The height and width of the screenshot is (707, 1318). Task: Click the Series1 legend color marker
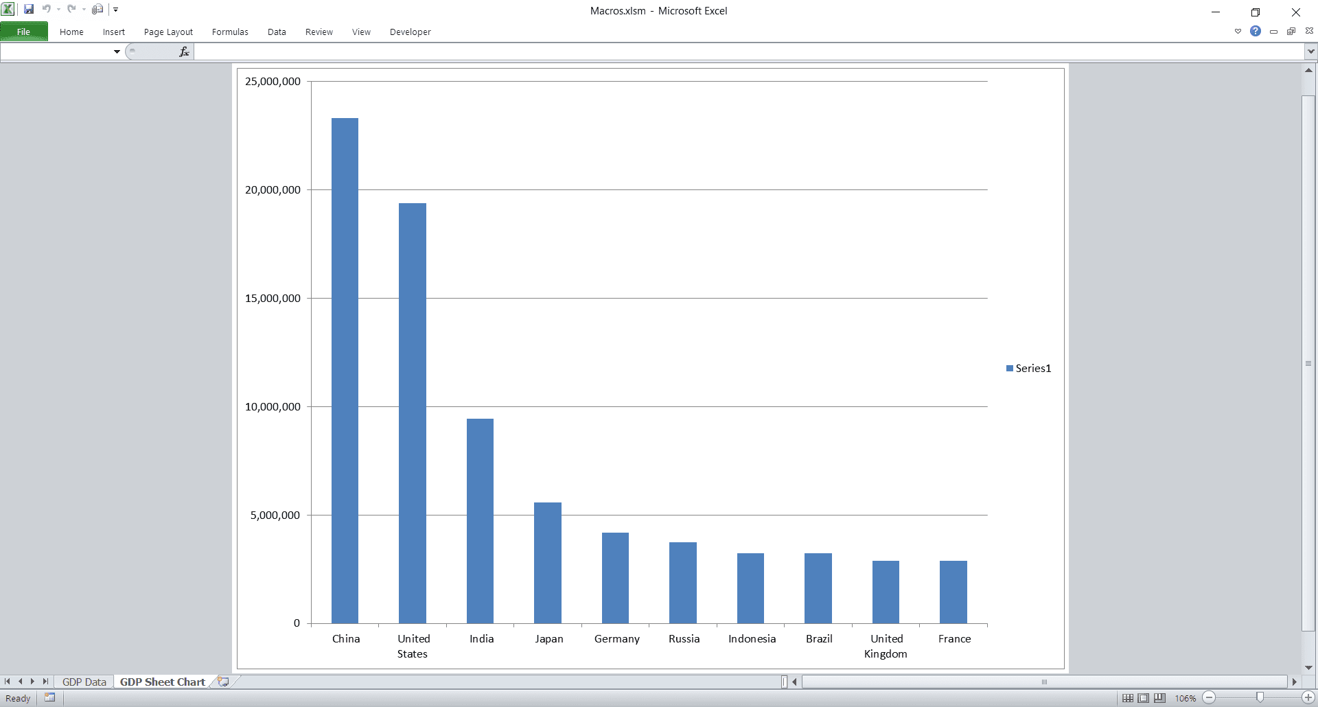(x=1010, y=369)
